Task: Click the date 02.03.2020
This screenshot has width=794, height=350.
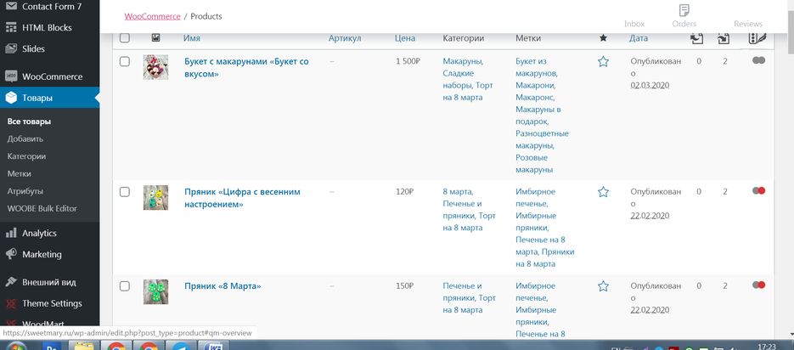Action: (x=650, y=86)
